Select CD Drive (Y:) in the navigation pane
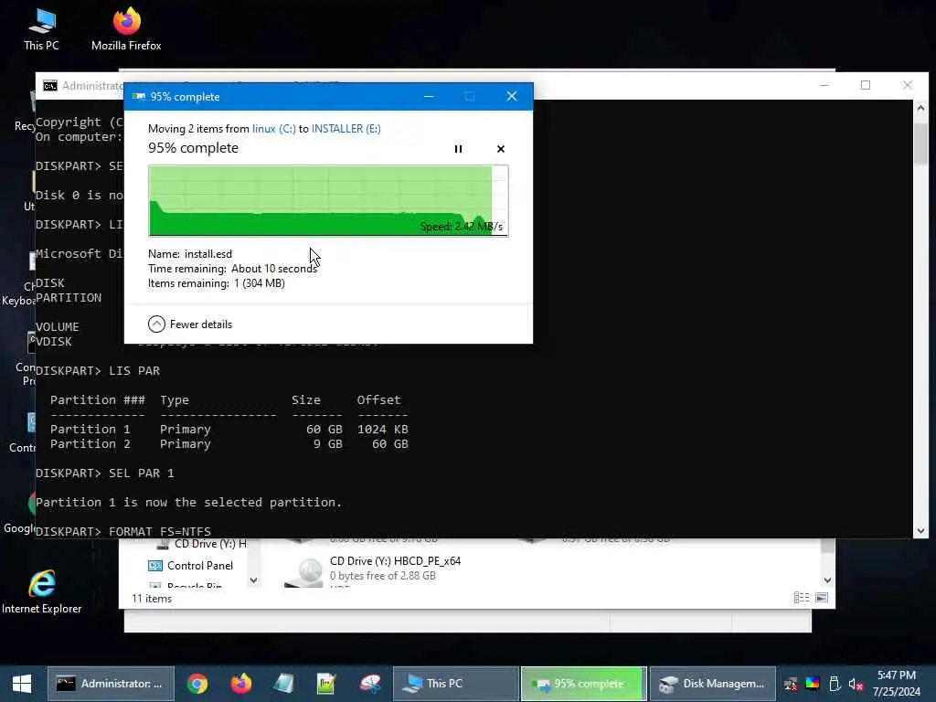Image resolution: width=936 pixels, height=702 pixels. tap(201, 544)
